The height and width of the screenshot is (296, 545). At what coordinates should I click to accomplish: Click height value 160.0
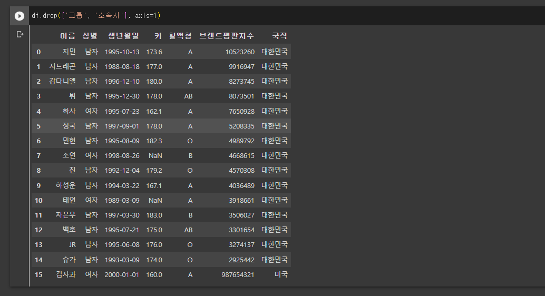coord(154,274)
